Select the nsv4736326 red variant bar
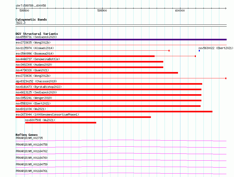The height and width of the screenshot is (177, 234). 97,73
